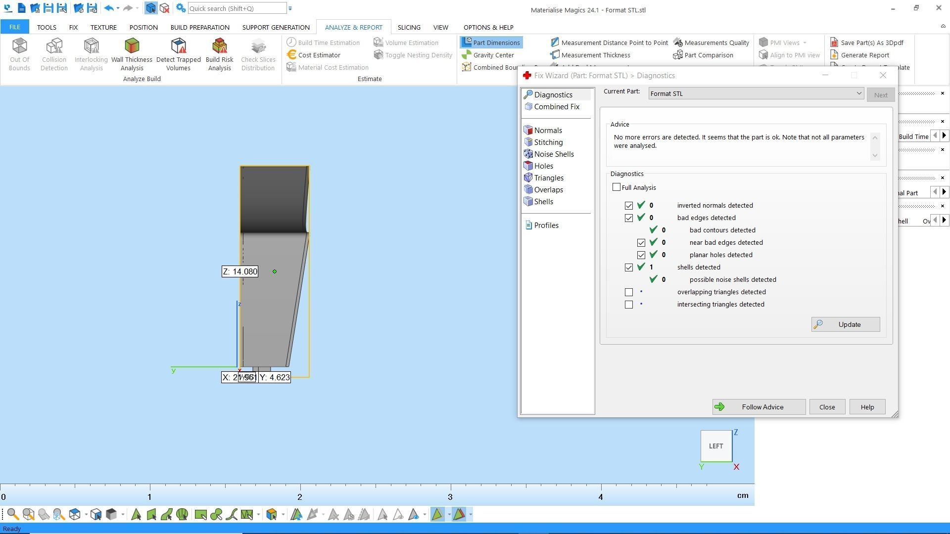The image size is (950, 534).
Task: Select Gravity Center tool
Action: (488, 55)
